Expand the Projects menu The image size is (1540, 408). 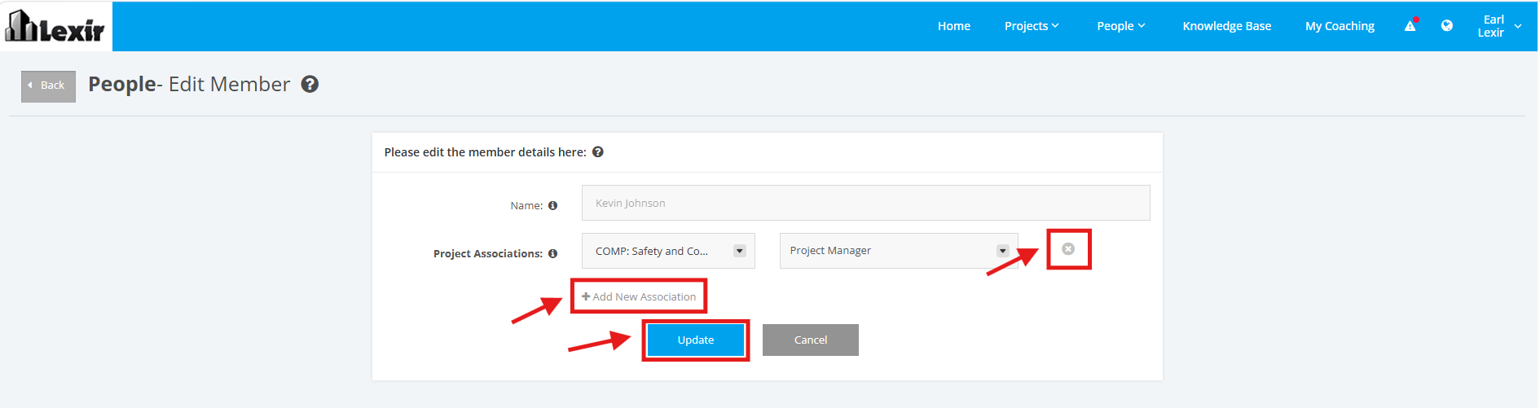click(1032, 26)
